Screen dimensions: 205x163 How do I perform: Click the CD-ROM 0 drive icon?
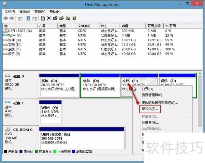tap(8, 129)
